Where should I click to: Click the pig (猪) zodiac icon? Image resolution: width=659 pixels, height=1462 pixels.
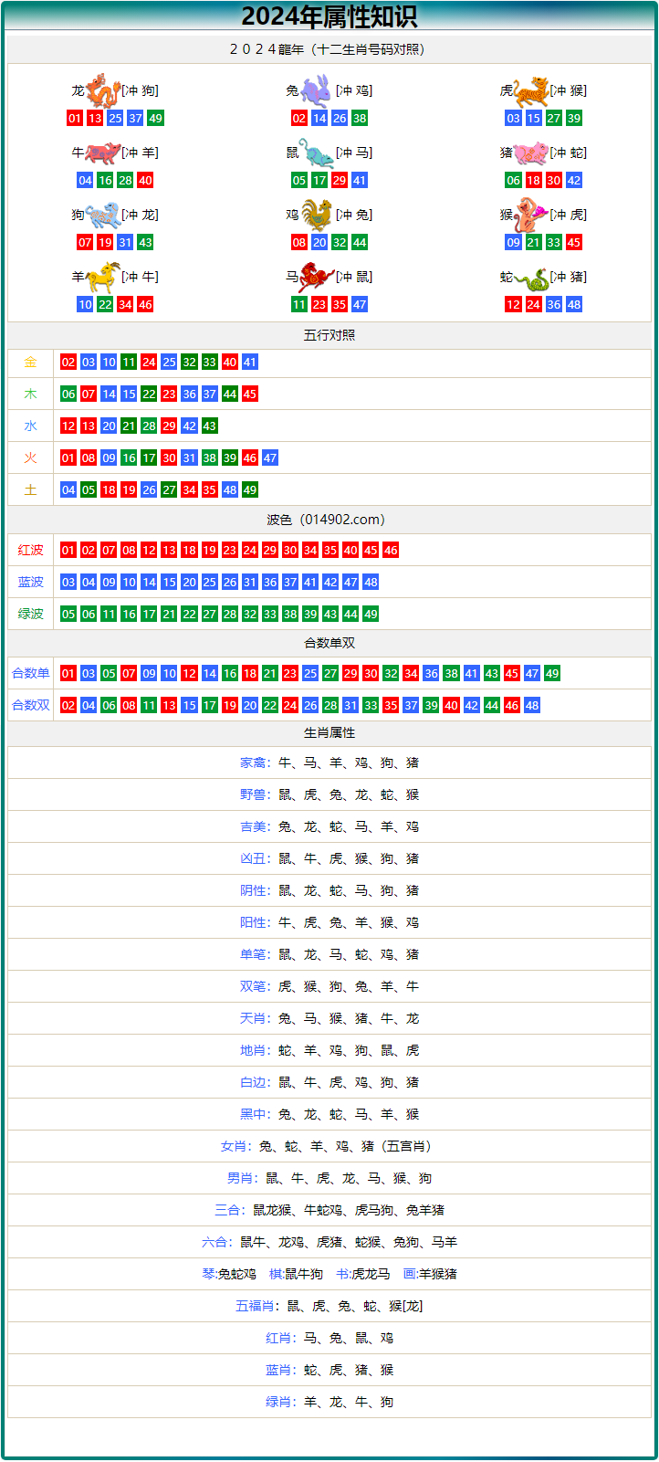point(531,153)
